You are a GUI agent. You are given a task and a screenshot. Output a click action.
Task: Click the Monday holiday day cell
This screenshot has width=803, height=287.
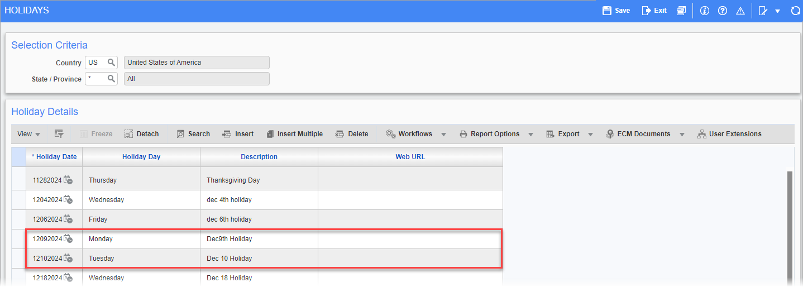[x=141, y=239]
